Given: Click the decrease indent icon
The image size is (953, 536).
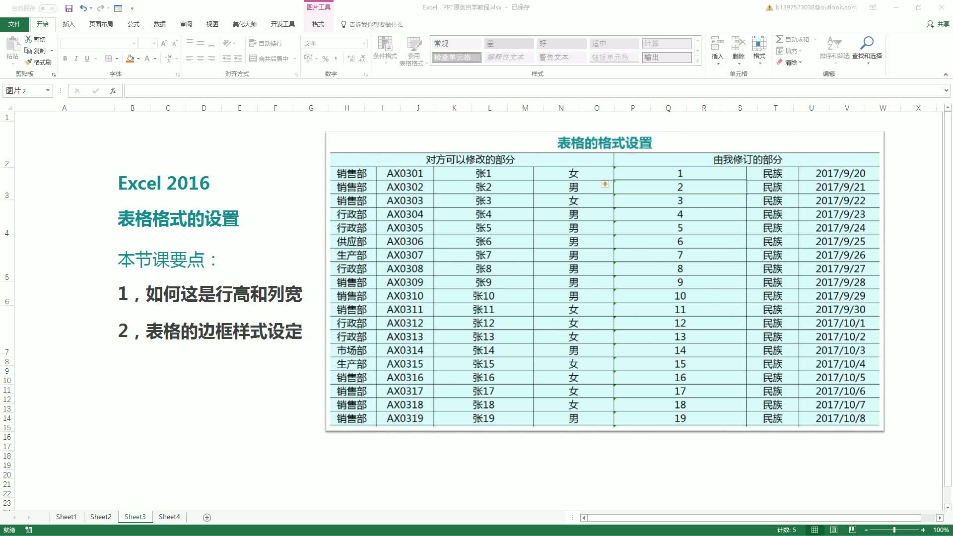Looking at the screenshot, I should click(x=227, y=59).
